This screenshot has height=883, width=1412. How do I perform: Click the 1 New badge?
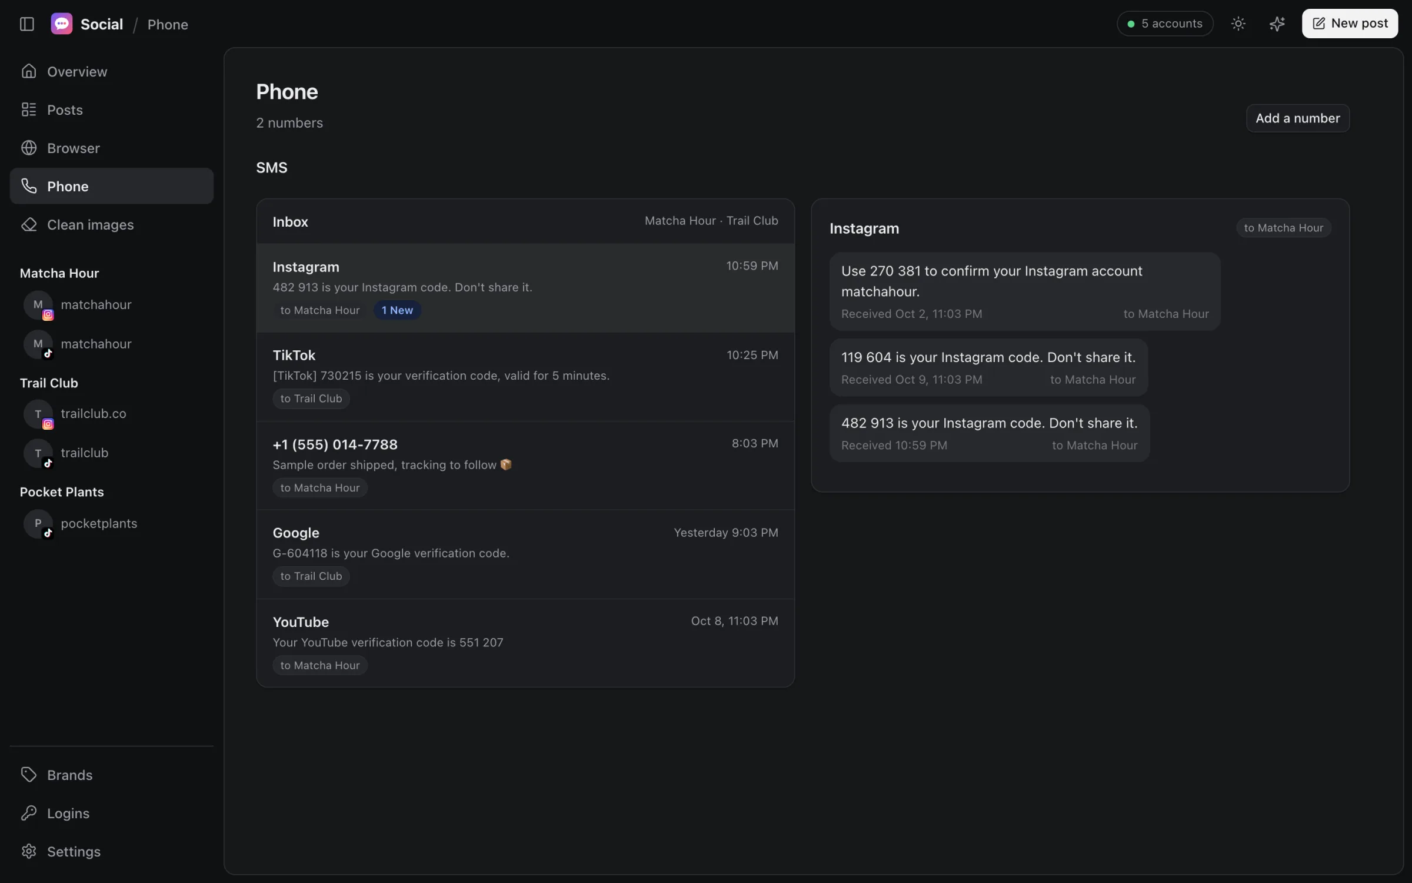(x=397, y=310)
